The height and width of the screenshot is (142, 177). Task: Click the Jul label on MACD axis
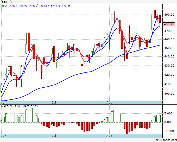54,136
